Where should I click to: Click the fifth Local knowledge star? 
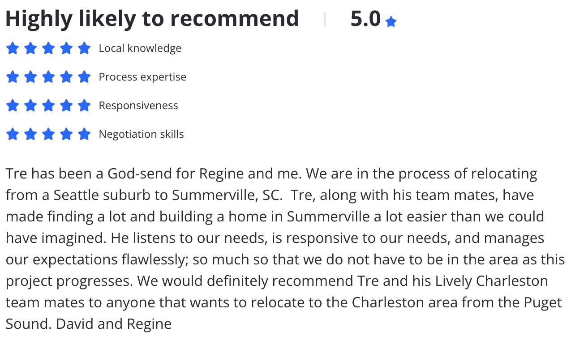coord(84,48)
